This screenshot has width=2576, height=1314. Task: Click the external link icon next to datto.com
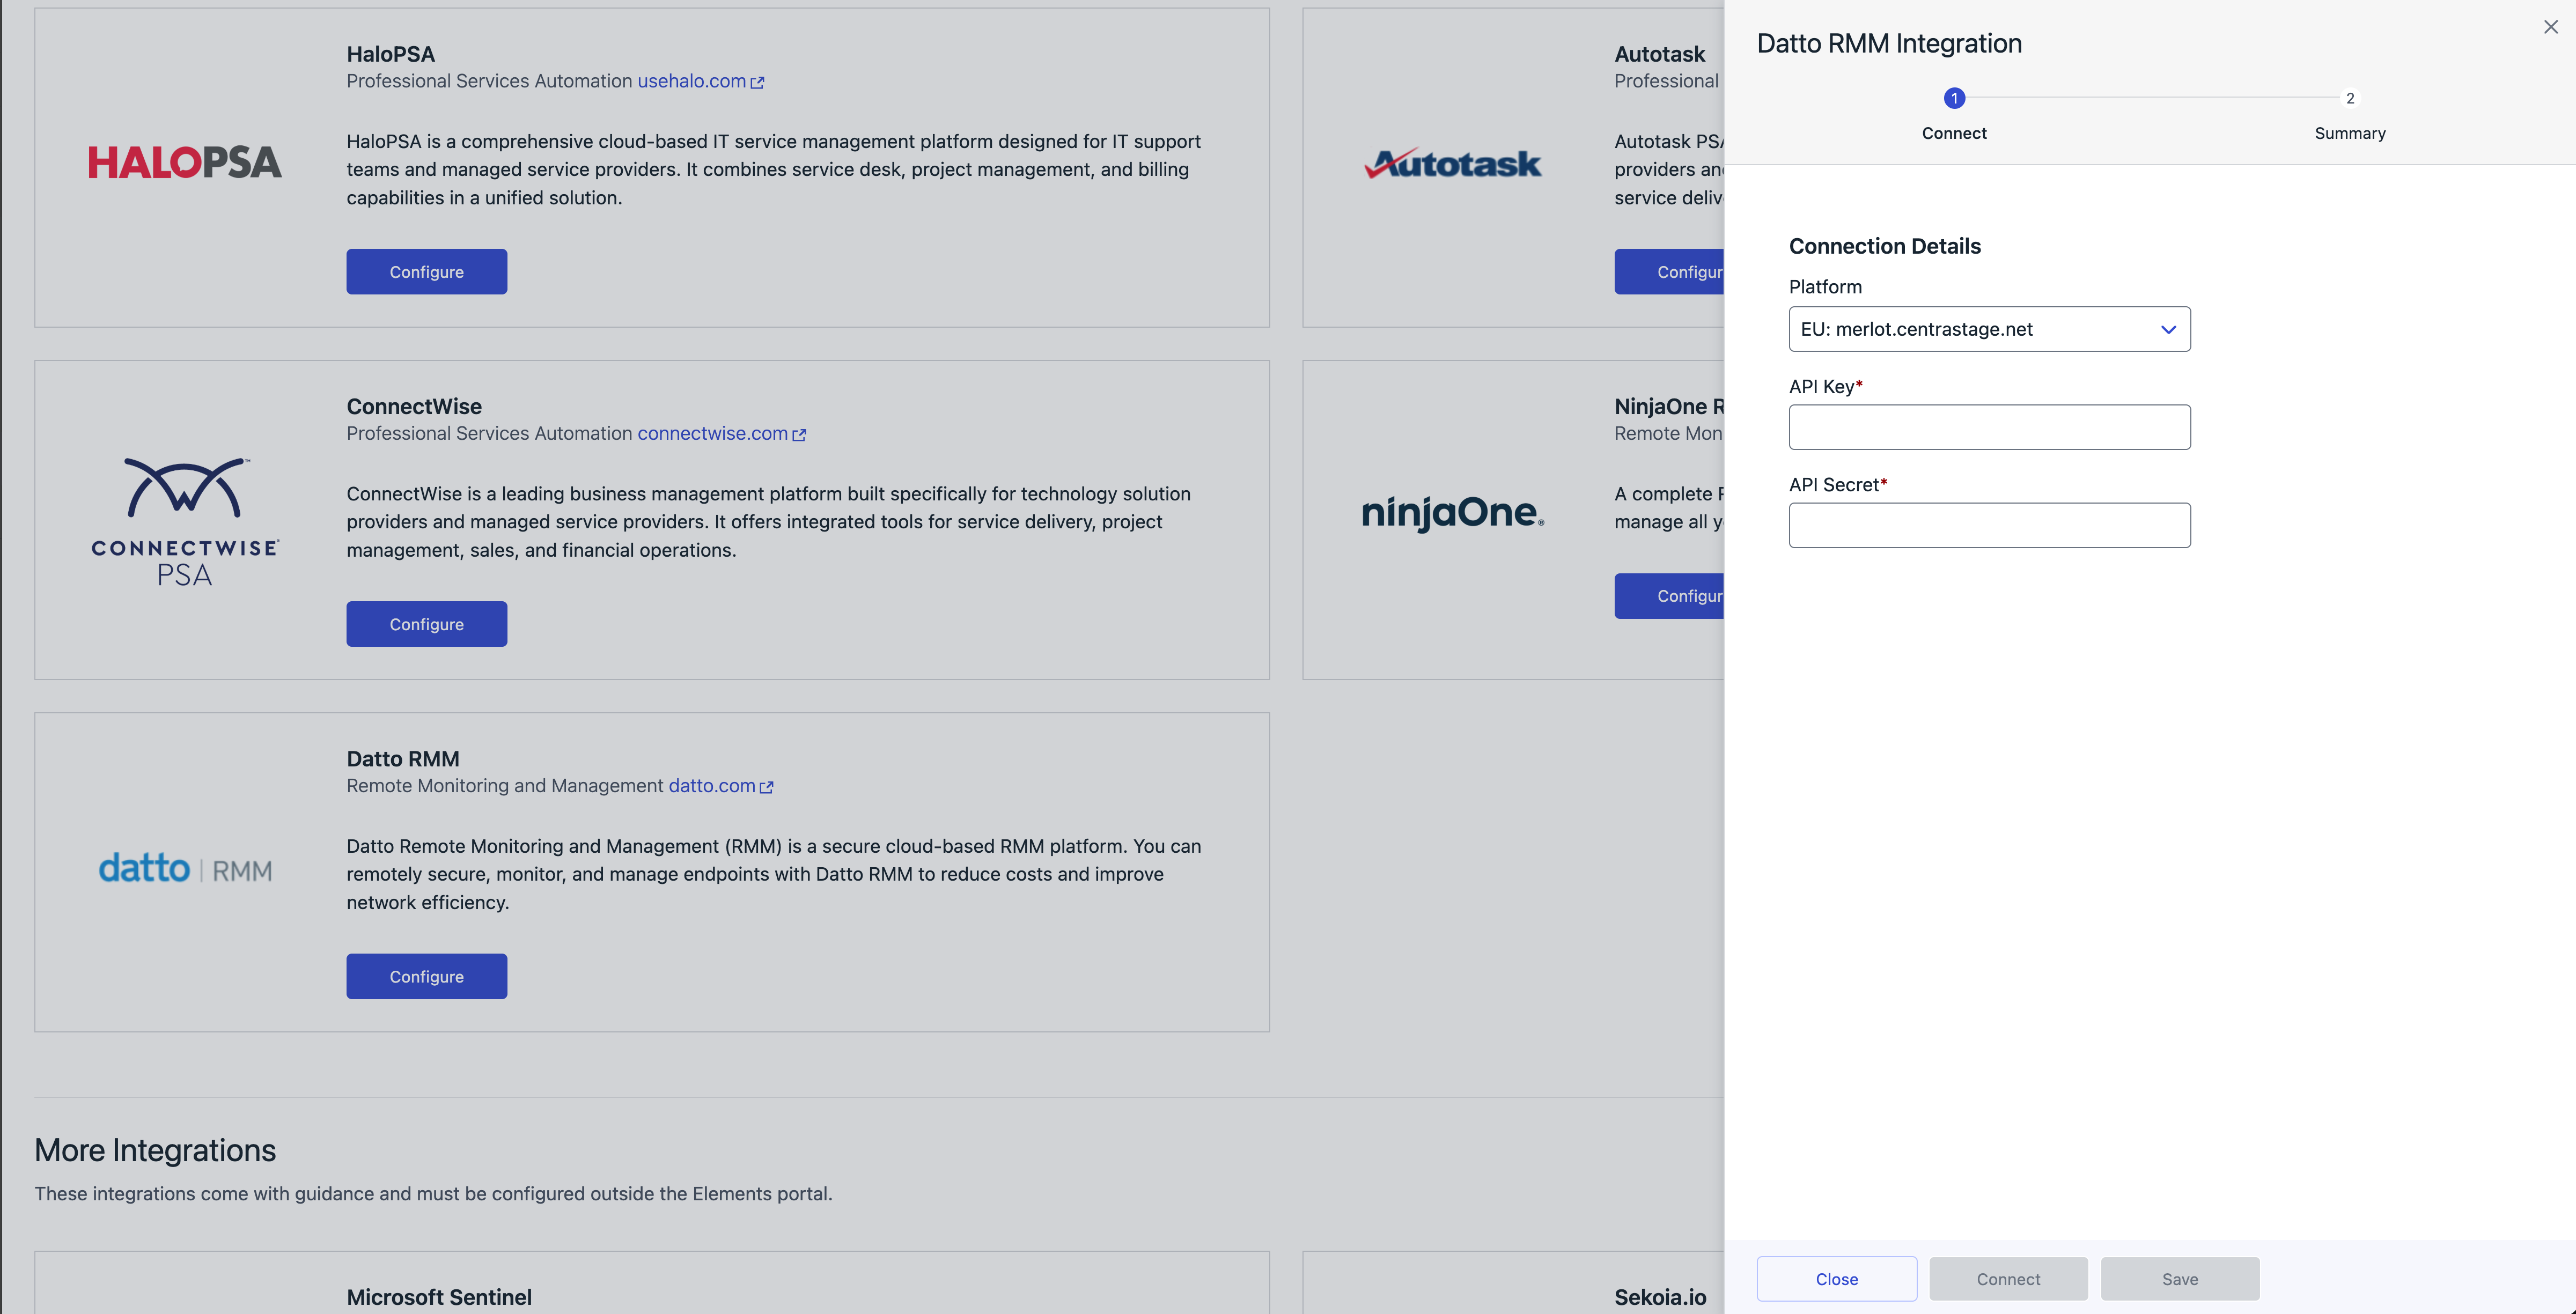(x=767, y=787)
